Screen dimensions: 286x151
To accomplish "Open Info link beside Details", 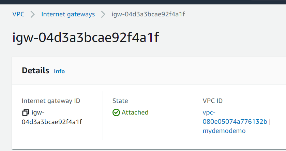I will [x=59, y=71].
